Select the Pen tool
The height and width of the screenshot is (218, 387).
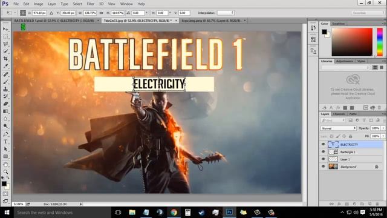5,134
